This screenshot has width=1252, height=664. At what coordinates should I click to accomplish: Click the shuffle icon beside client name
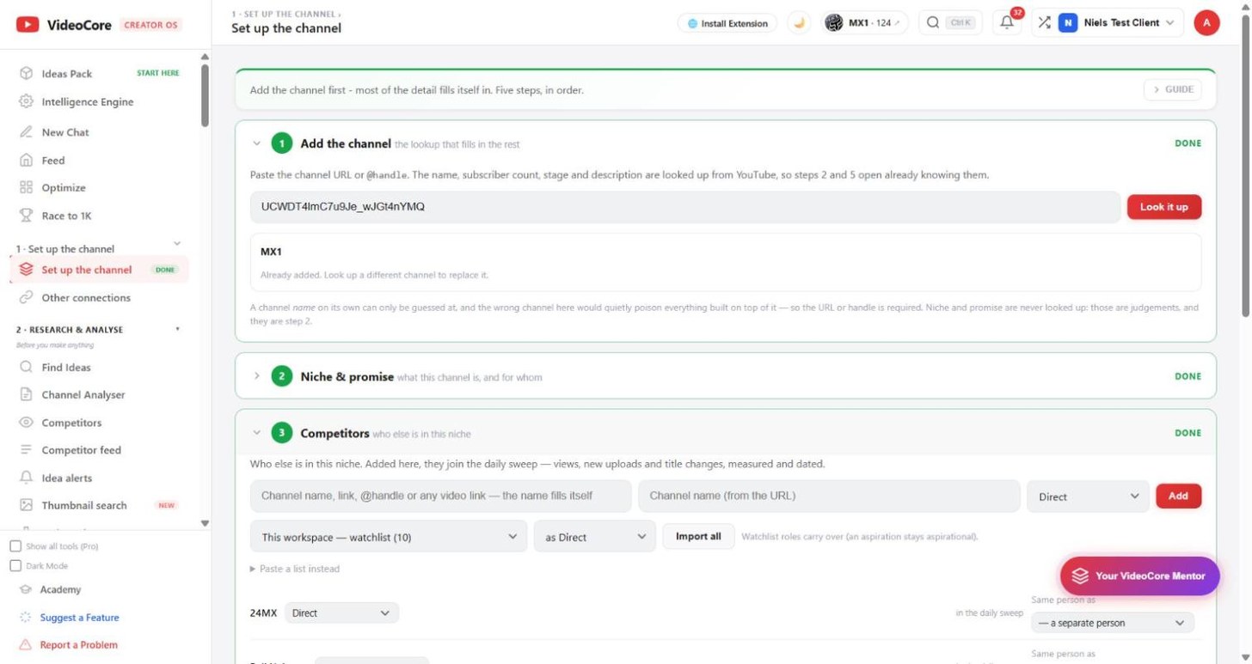tap(1044, 23)
